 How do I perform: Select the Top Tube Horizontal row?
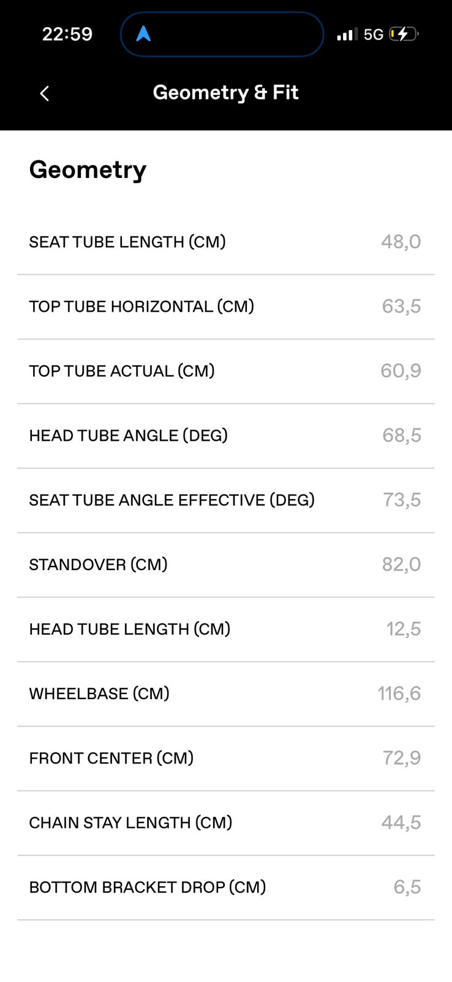pos(226,307)
